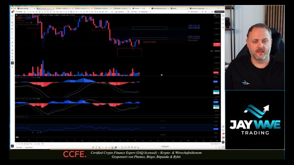Image resolution: width=294 pixels, height=165 pixels.
Task: Open chart settings gear icon
Action: click(x=206, y=12)
